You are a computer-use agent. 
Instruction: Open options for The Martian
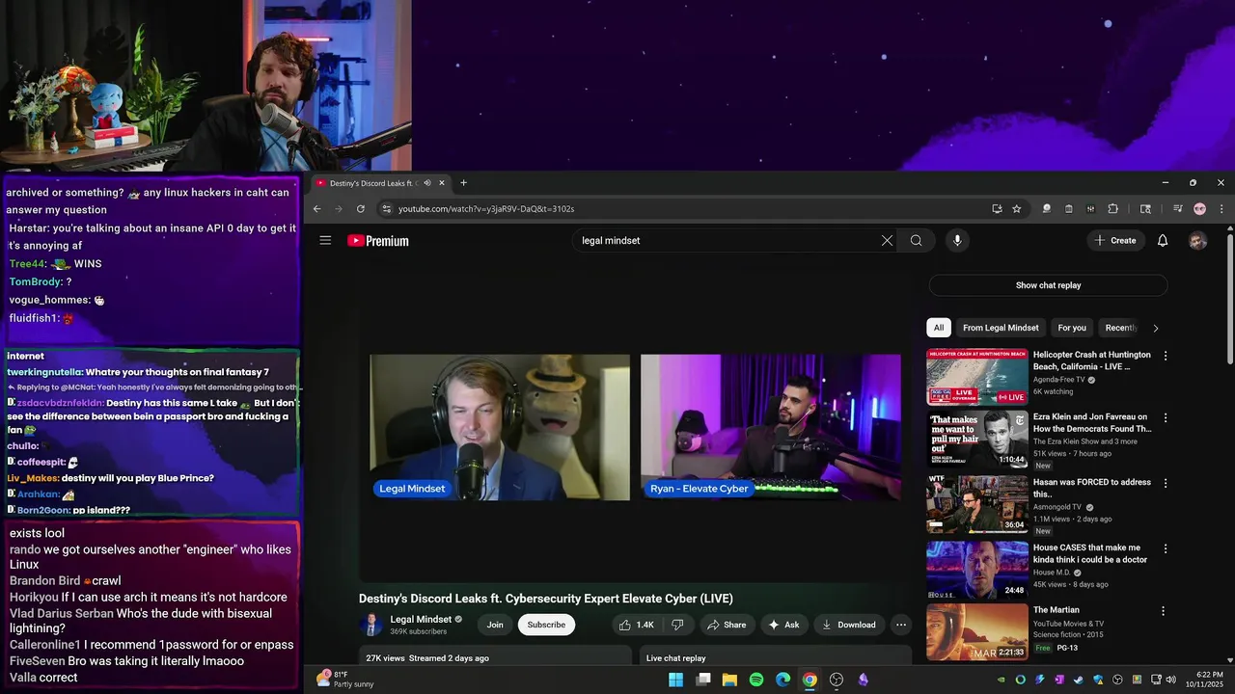coord(1163,611)
